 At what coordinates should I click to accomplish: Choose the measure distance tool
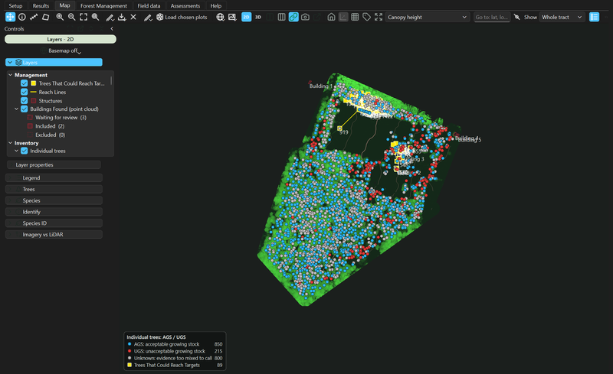click(x=34, y=17)
